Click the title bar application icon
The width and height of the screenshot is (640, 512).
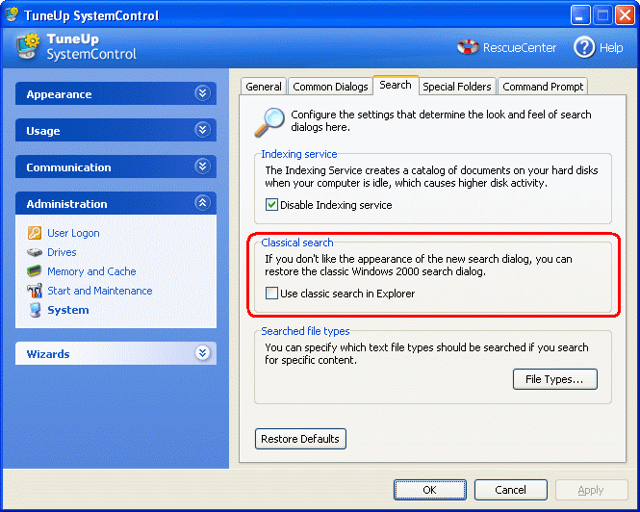[x=12, y=14]
